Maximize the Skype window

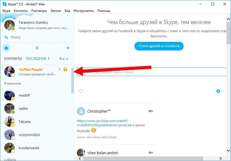[x=213, y=4]
